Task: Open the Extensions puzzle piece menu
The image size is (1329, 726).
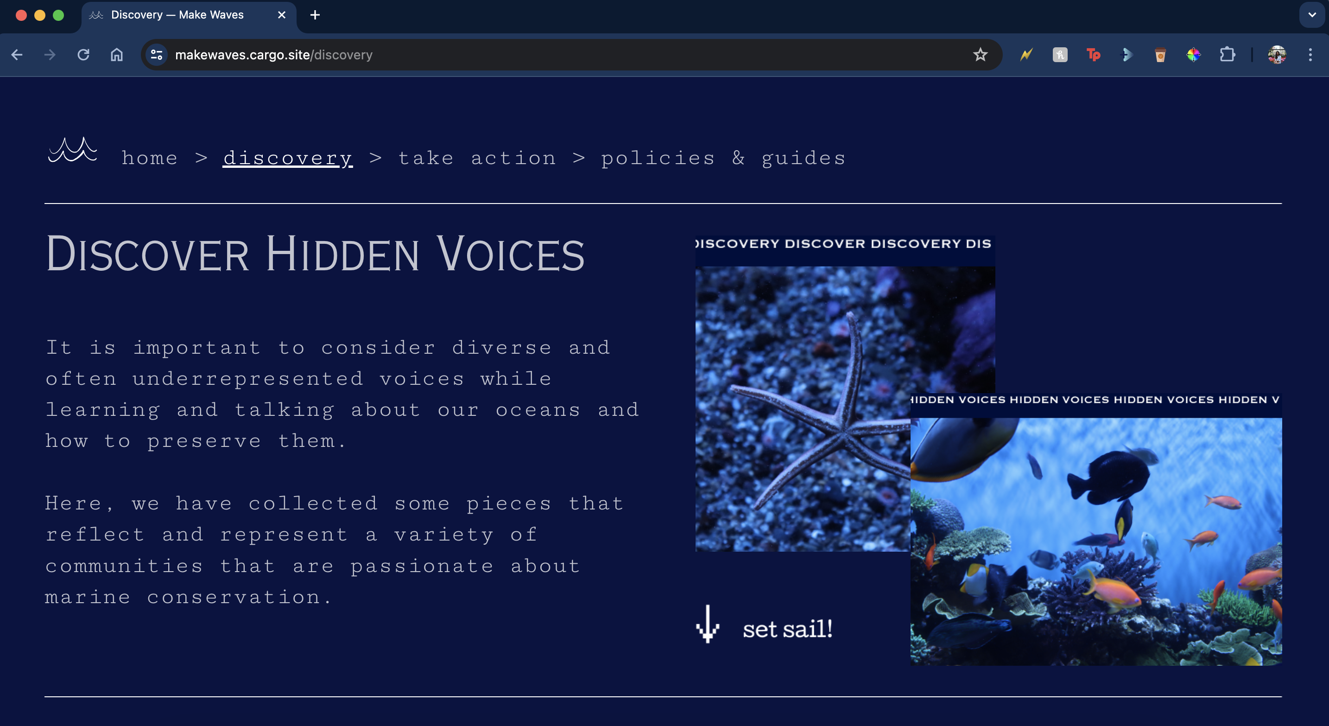Action: pyautogui.click(x=1228, y=55)
